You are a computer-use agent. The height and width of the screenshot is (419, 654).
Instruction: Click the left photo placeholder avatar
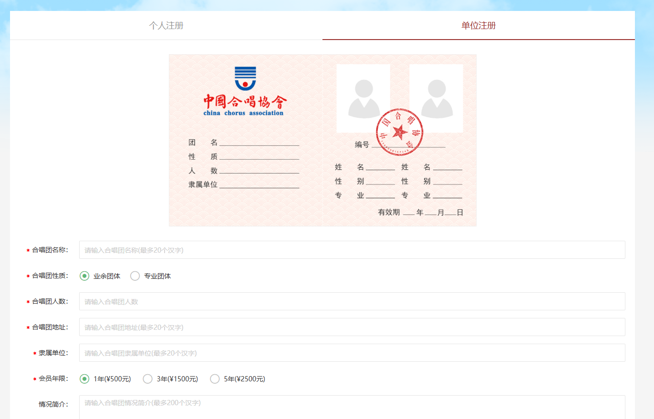pyautogui.click(x=363, y=98)
